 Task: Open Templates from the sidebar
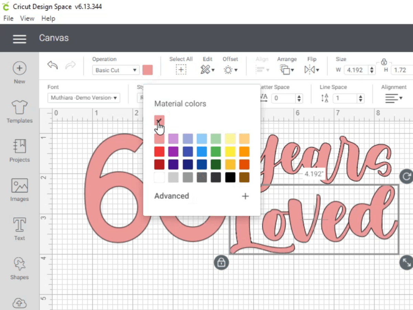pyautogui.click(x=20, y=112)
